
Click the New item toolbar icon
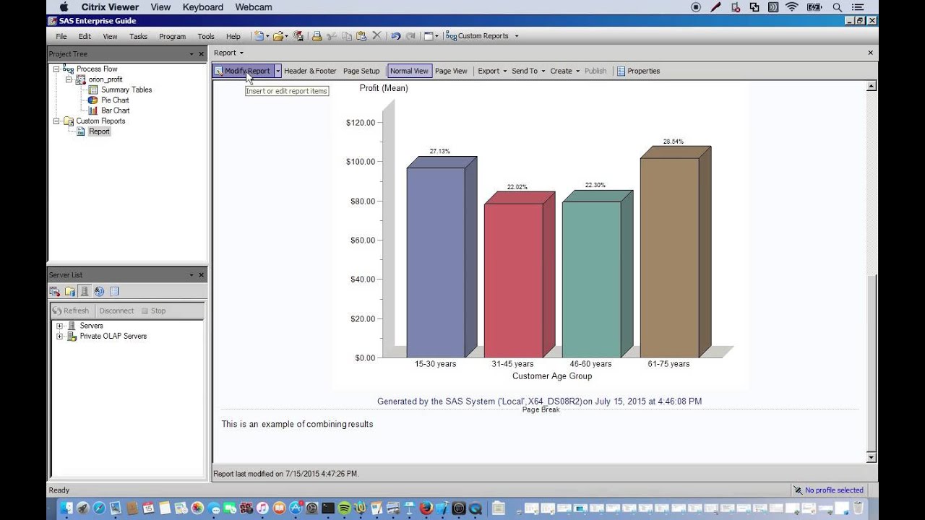259,36
